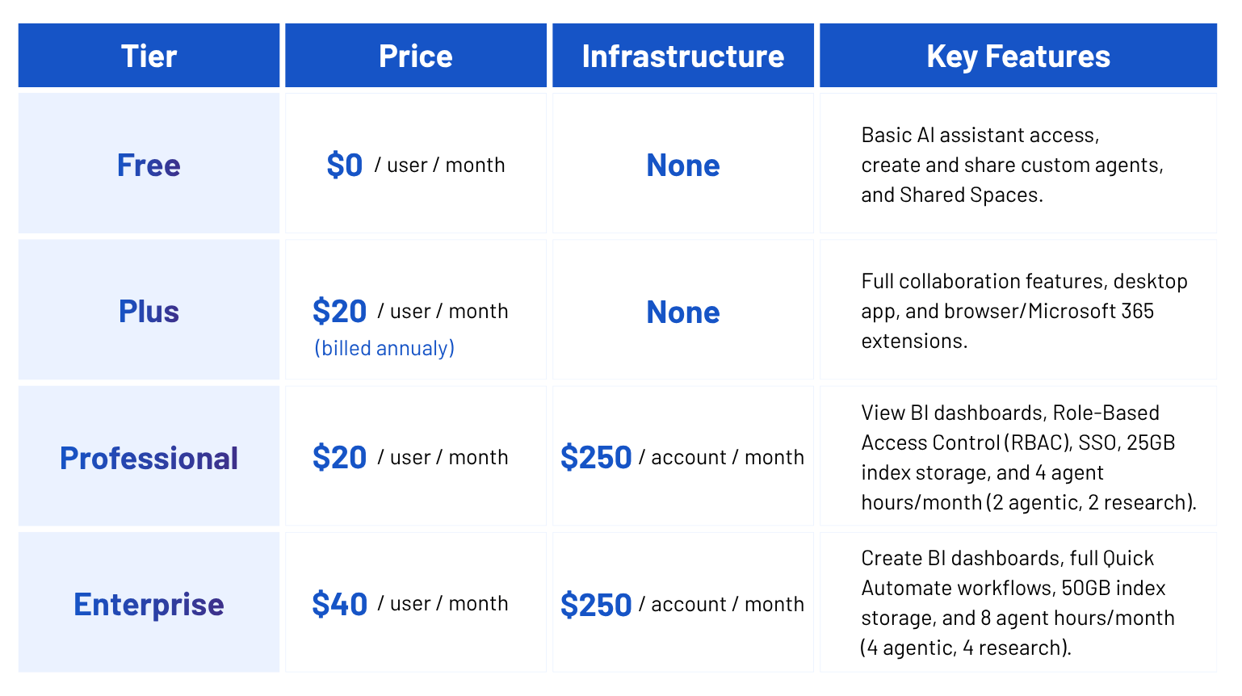Viewport: 1242px width, 696px height.
Task: Click the Tier column header
Action: [149, 56]
